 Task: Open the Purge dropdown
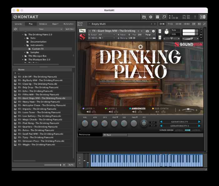tap(150, 35)
